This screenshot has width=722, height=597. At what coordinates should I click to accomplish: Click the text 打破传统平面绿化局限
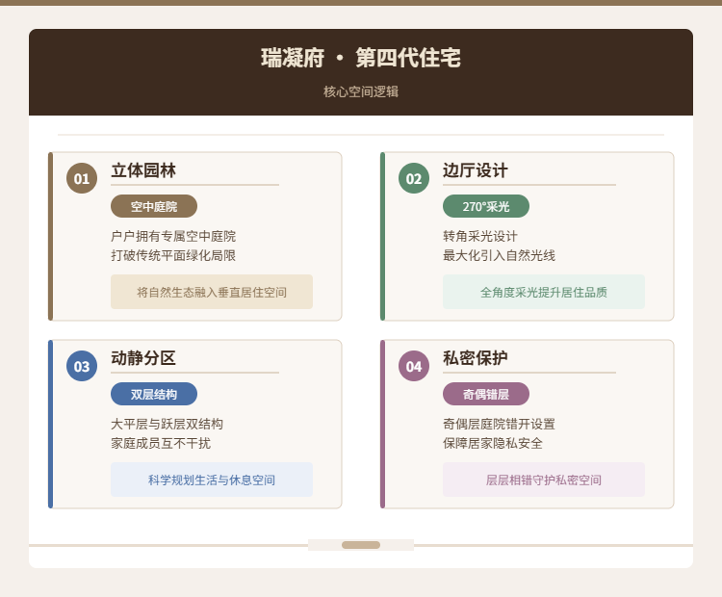(x=173, y=256)
